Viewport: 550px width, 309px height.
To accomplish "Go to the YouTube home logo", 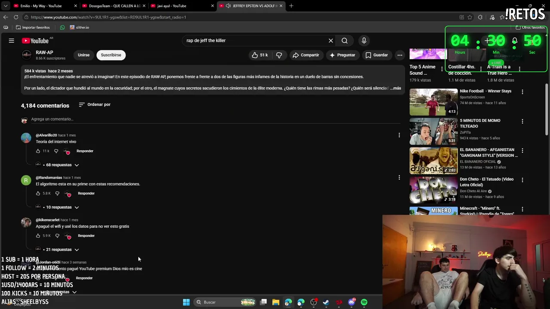I will point(35,41).
